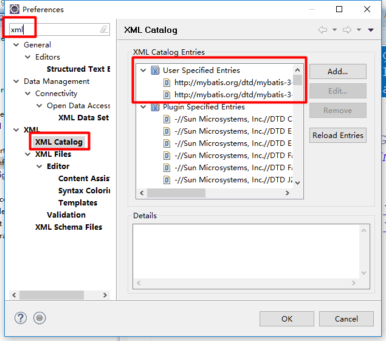Click the catalog entries scroll left arrow
Viewport: 386px width, 341px height.
[x=142, y=193]
